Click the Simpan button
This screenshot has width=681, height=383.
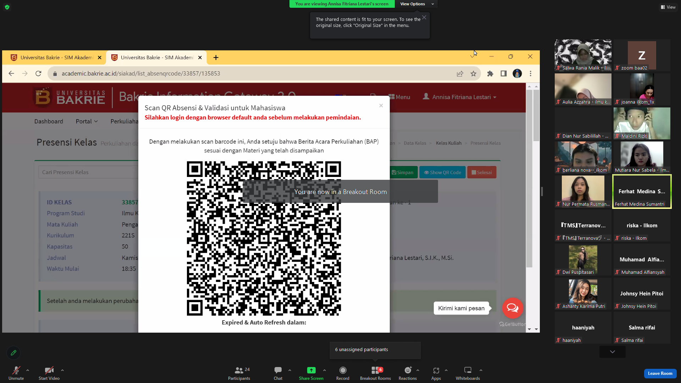[403, 172]
